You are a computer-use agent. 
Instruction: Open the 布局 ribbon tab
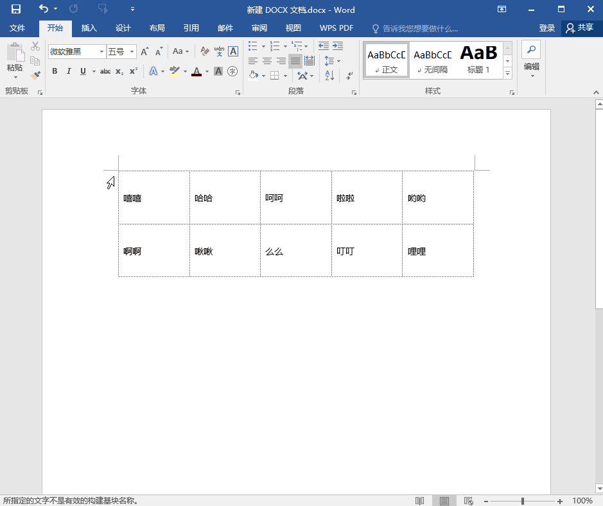pyautogui.click(x=157, y=28)
